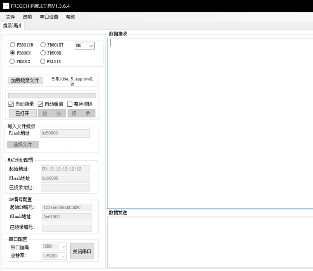Click the MAC 起始地址 field
The height and width of the screenshot is (271, 313).
pos(65,169)
